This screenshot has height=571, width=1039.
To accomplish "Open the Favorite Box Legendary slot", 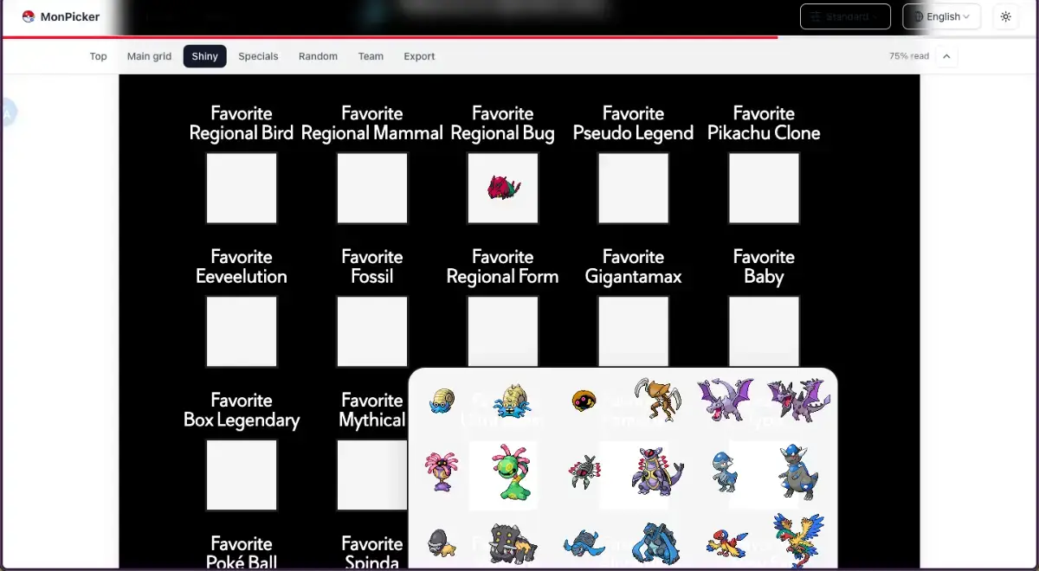I will click(x=242, y=476).
